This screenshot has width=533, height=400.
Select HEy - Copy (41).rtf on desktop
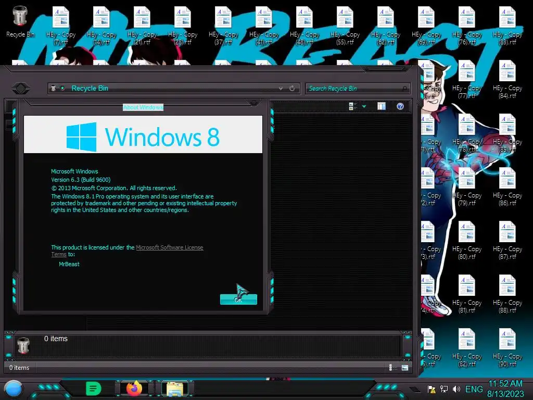coord(264,26)
